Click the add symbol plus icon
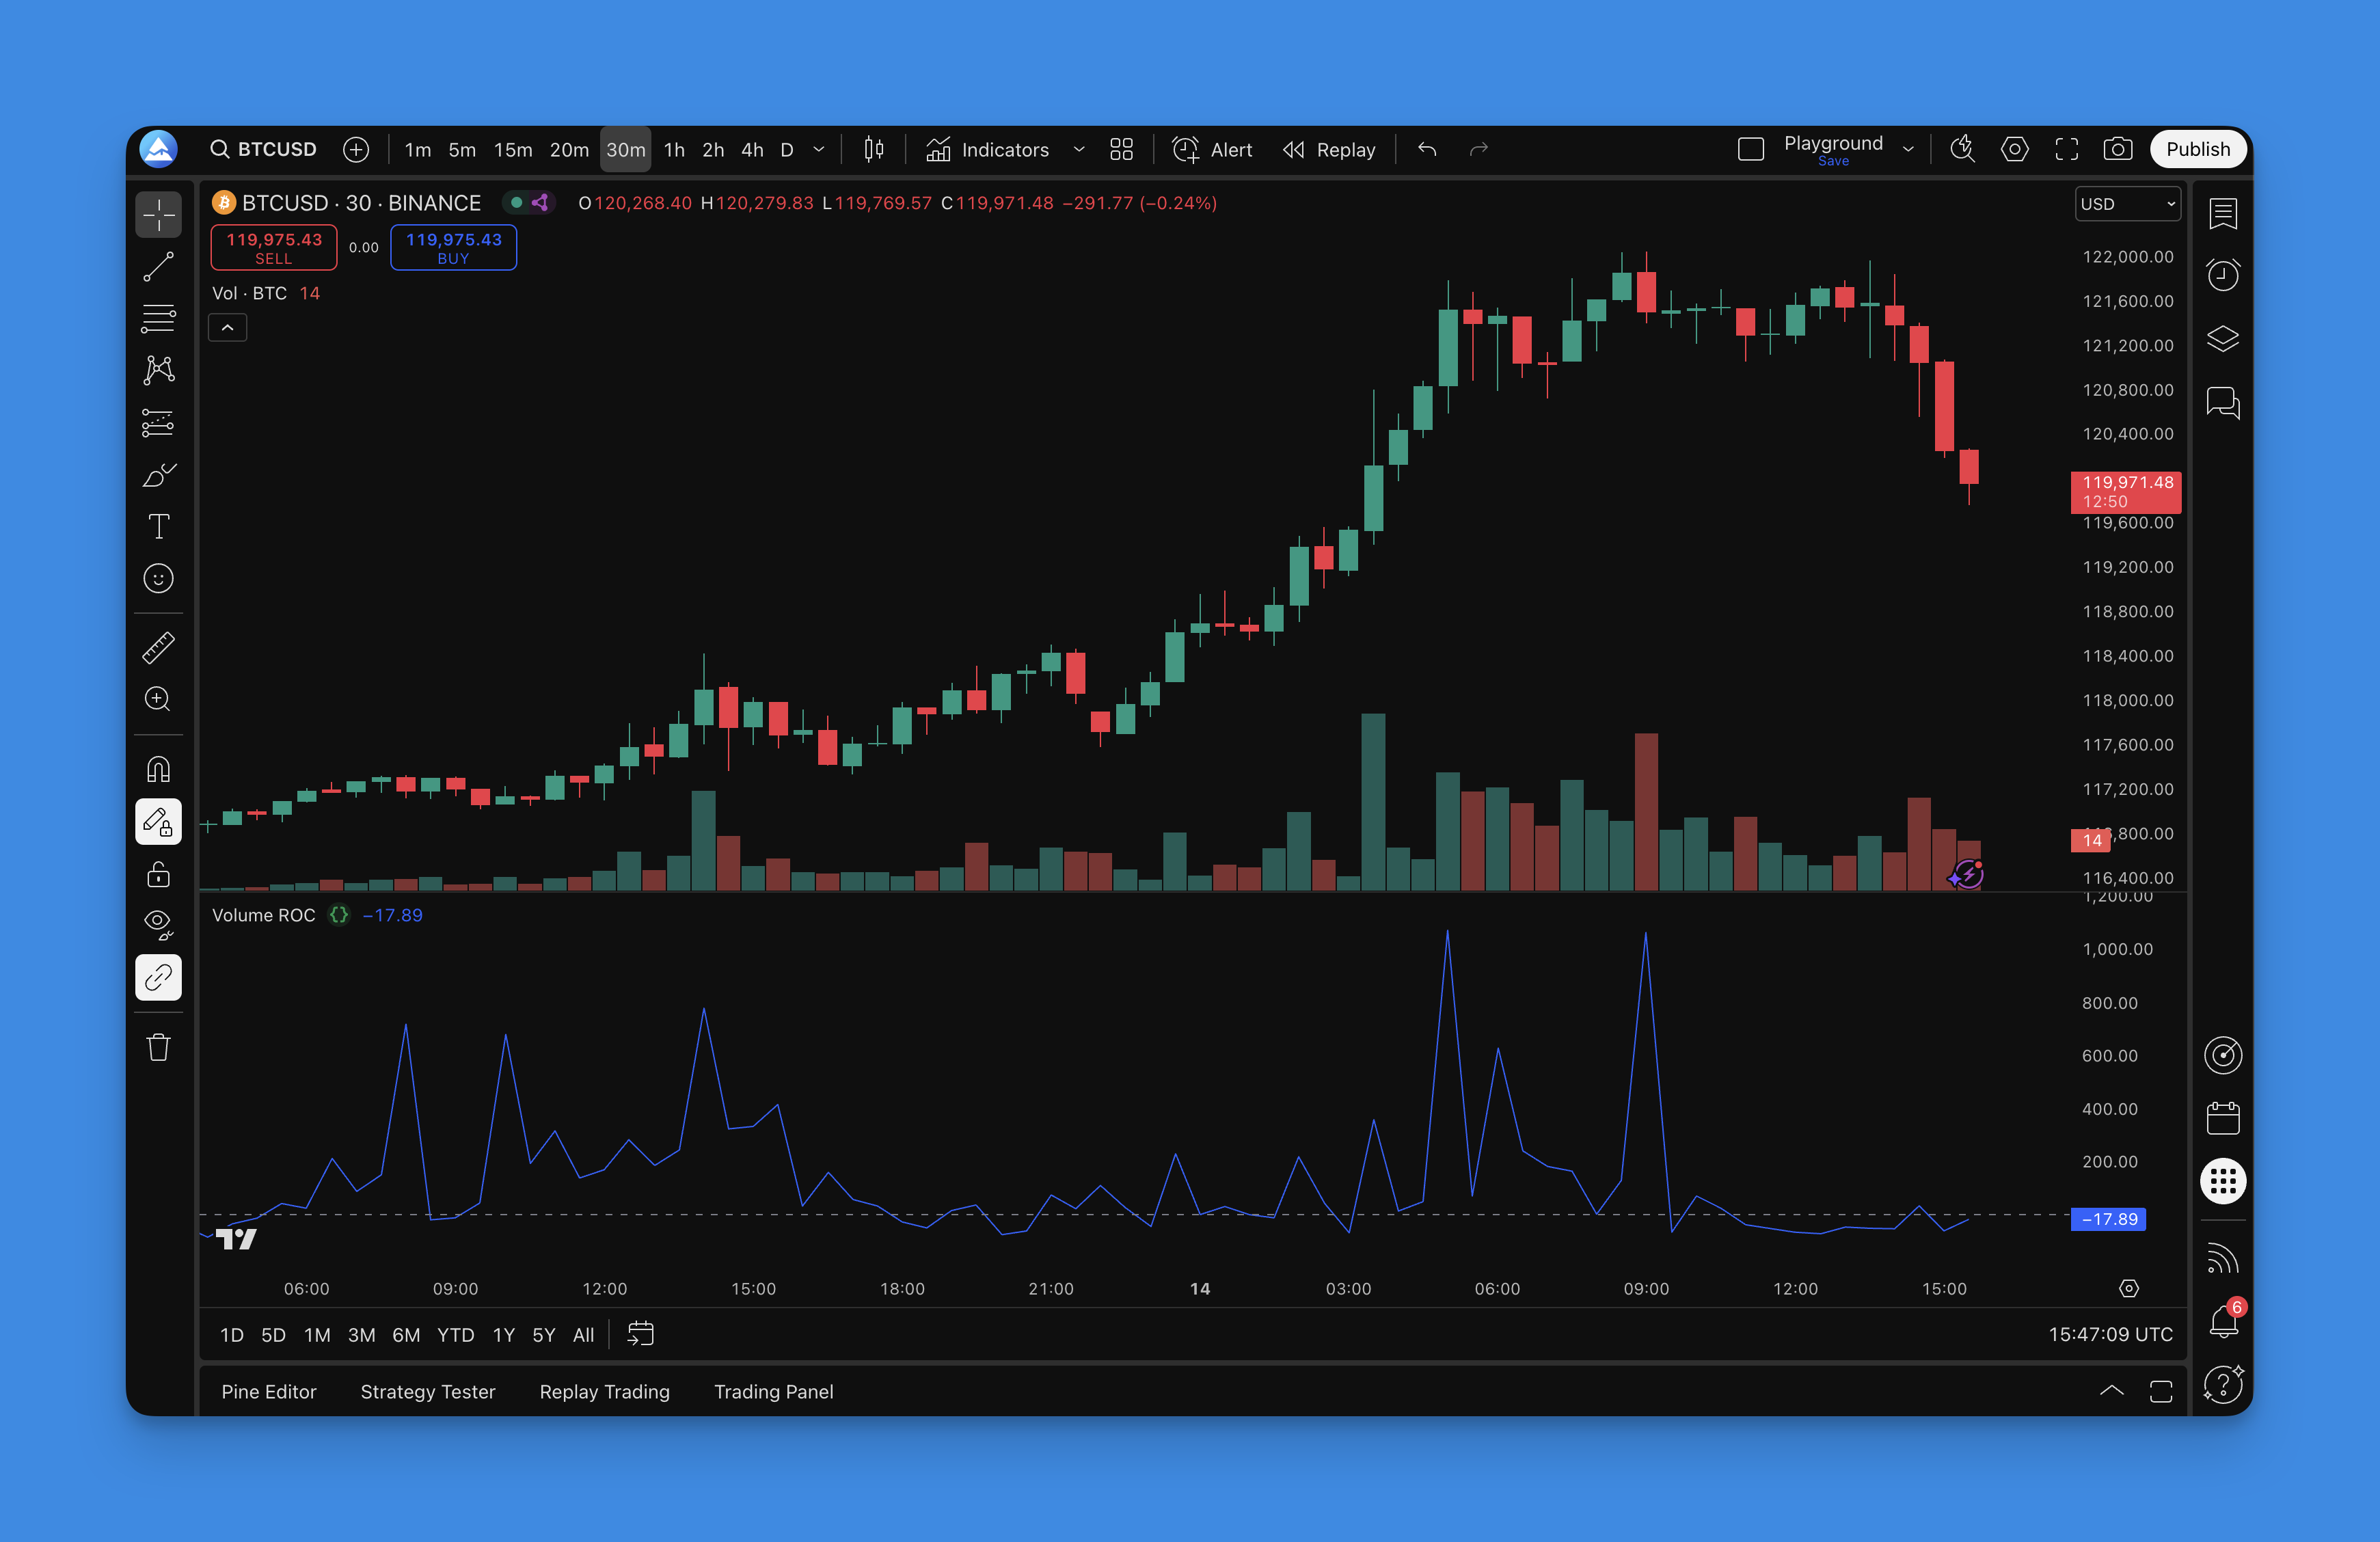The height and width of the screenshot is (1542, 2380). click(x=356, y=150)
